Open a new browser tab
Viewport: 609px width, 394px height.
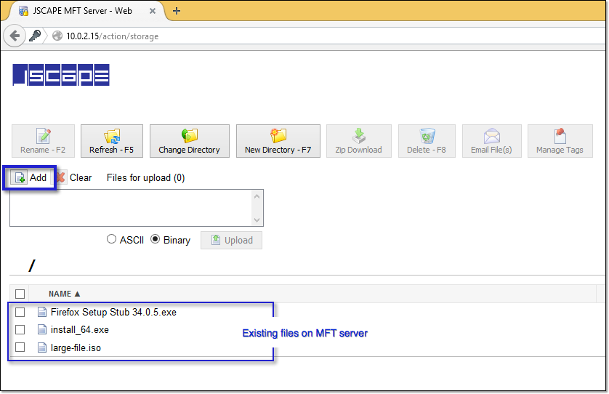(x=177, y=11)
